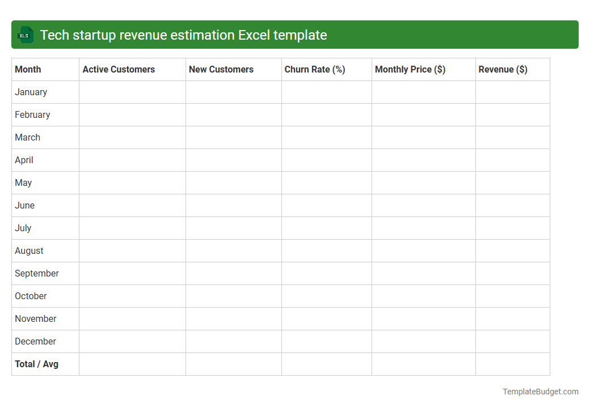This screenshot has width=590, height=408.
Task: Click the Churn Rate (%) header
Action: pyautogui.click(x=315, y=69)
